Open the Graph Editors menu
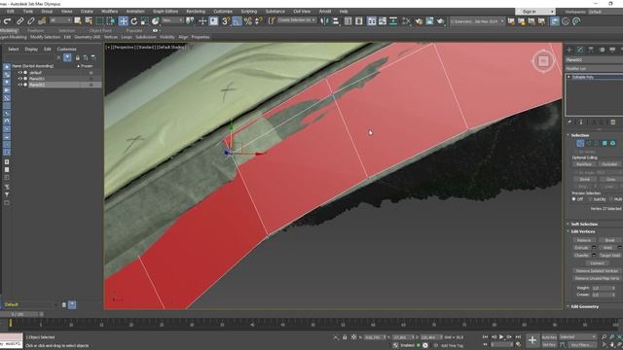Viewport: 623px width, 350px height. (165, 12)
